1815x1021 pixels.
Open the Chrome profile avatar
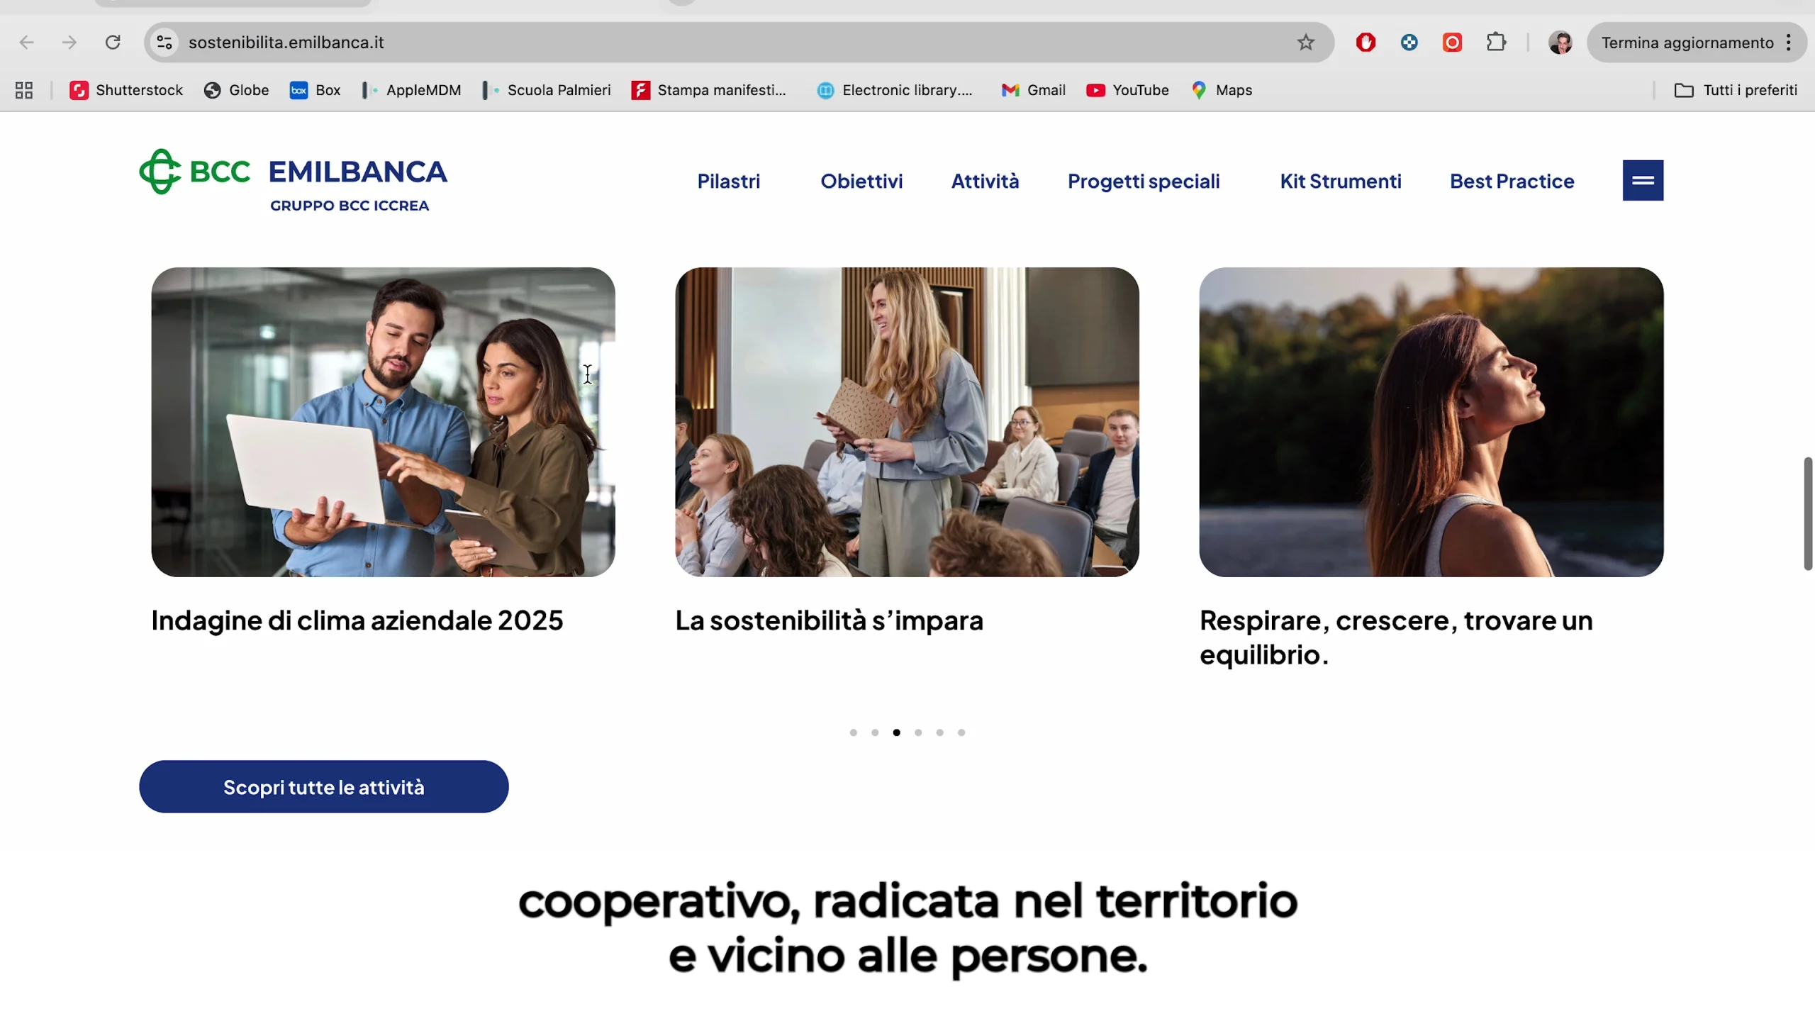[x=1560, y=43]
